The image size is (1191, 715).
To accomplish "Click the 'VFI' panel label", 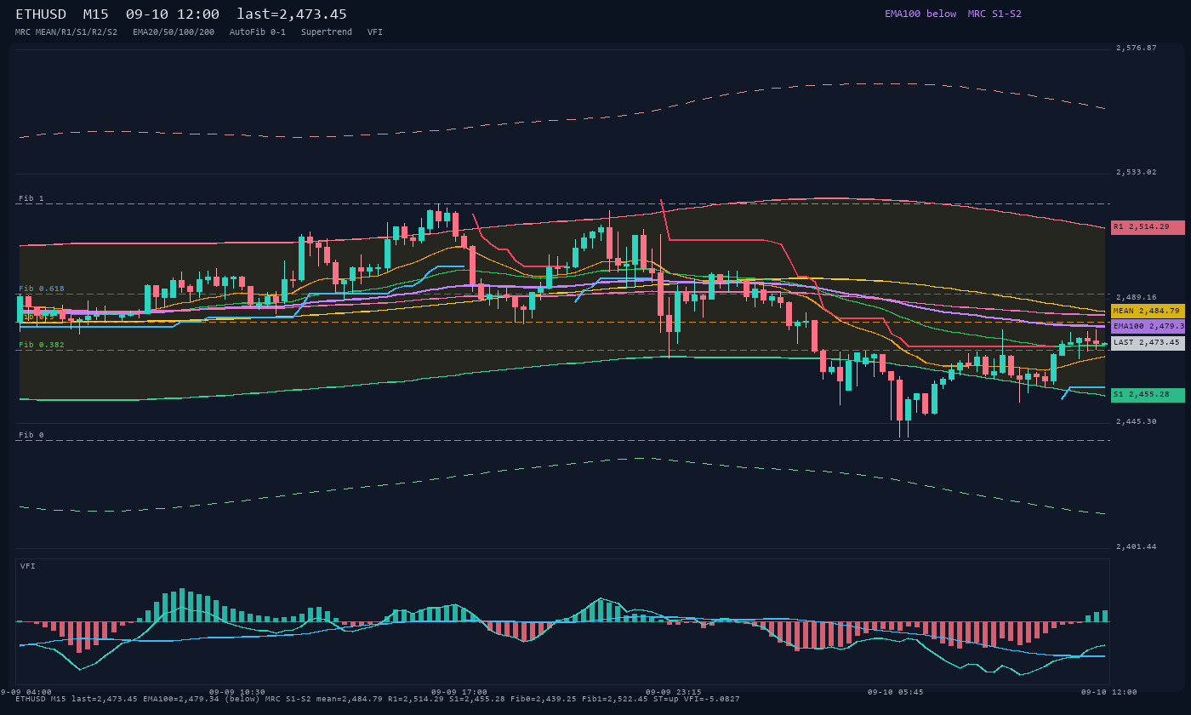I will (x=28, y=566).
